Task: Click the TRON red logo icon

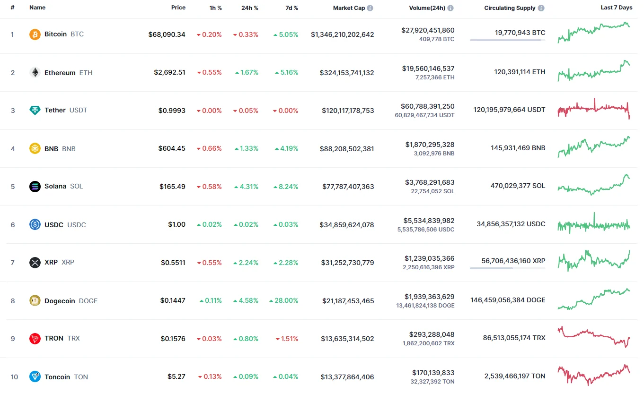Action: [35, 339]
